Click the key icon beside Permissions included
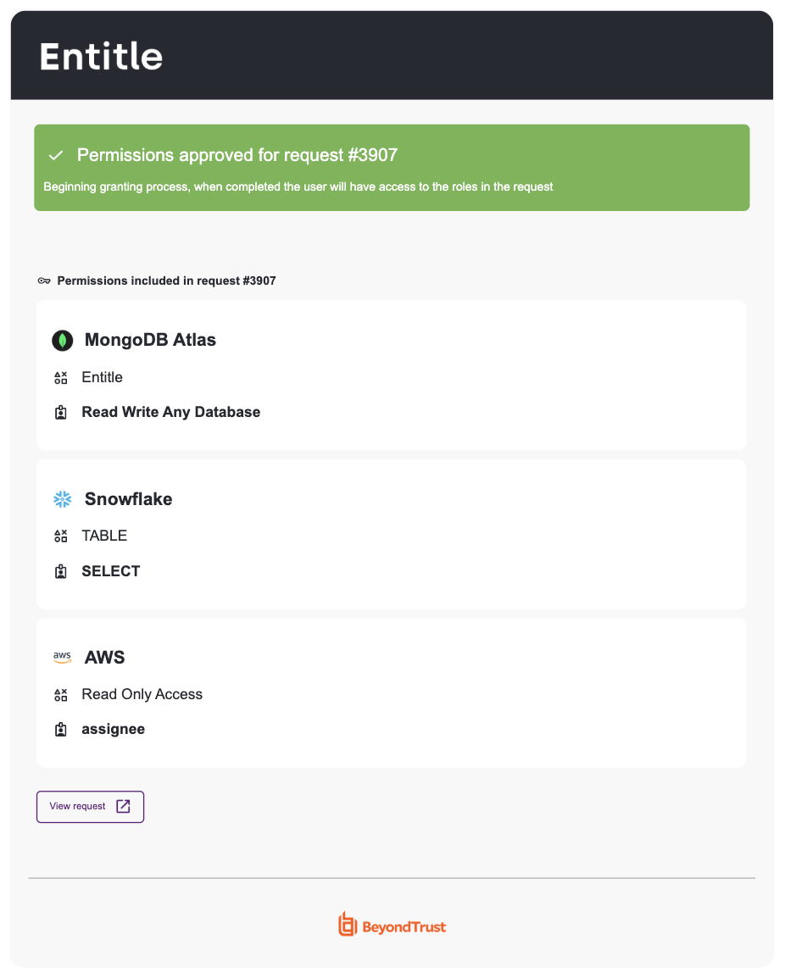785x978 pixels. [x=44, y=281]
